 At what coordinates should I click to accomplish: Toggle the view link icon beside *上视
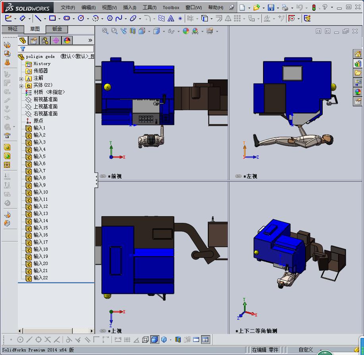coord(103,331)
